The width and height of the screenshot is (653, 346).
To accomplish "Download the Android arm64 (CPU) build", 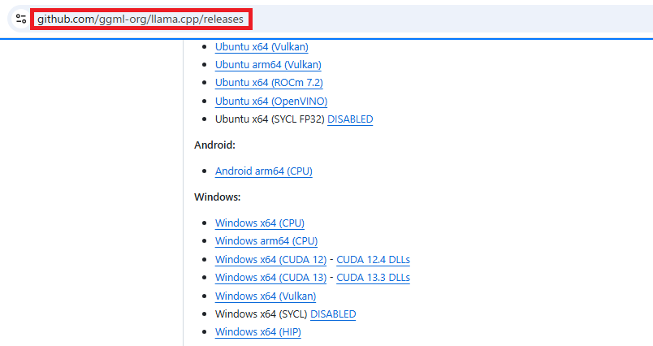I will tap(264, 171).
